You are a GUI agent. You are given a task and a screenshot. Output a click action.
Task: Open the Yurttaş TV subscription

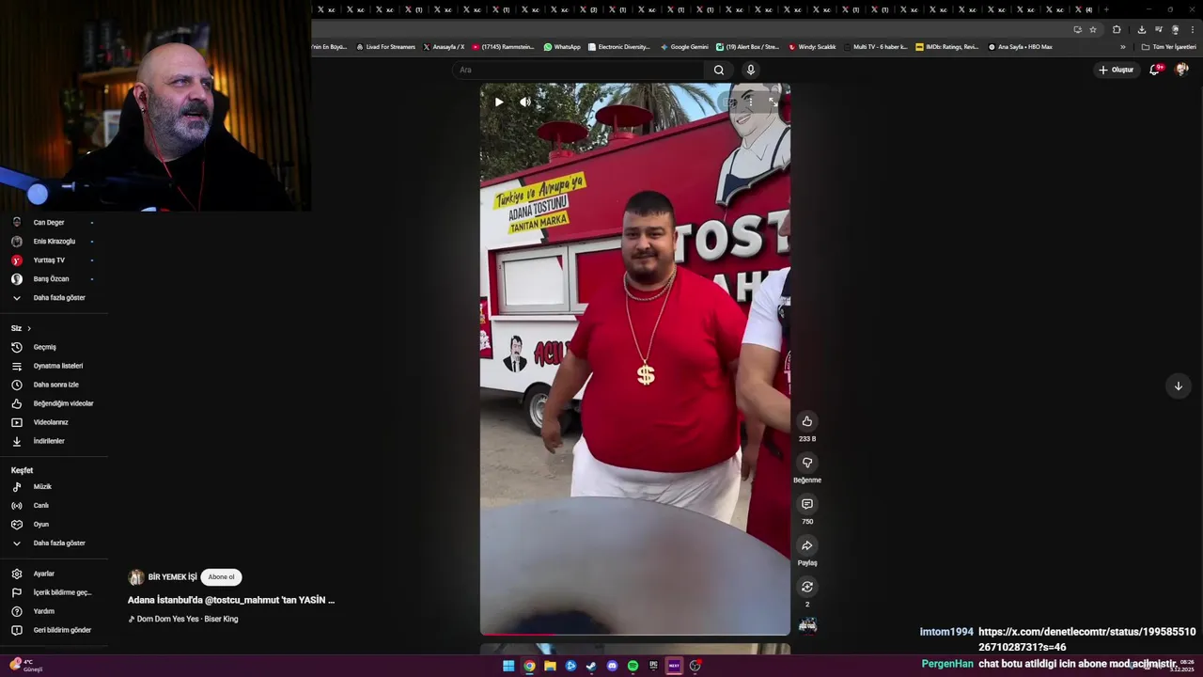49,260
